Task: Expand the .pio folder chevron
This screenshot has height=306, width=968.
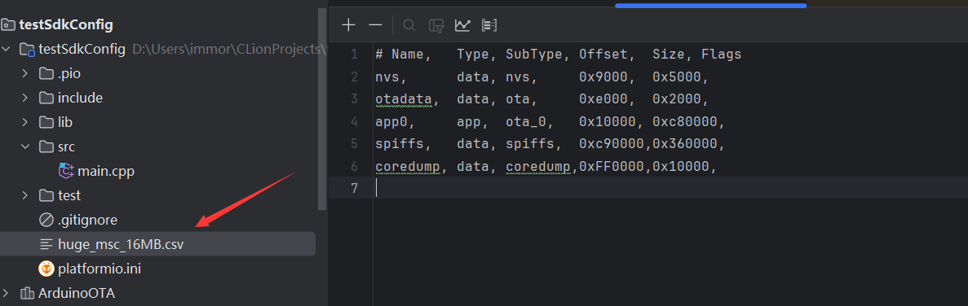Action: [x=25, y=73]
